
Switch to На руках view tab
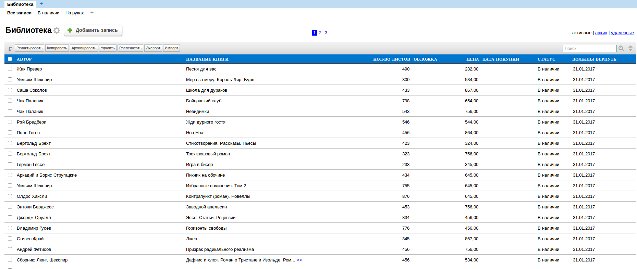(74, 13)
